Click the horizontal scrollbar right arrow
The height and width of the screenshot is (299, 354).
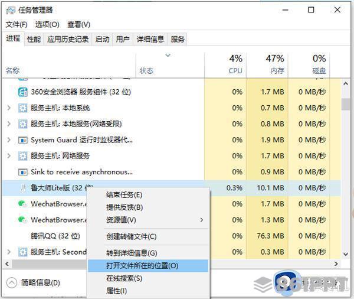(336, 264)
